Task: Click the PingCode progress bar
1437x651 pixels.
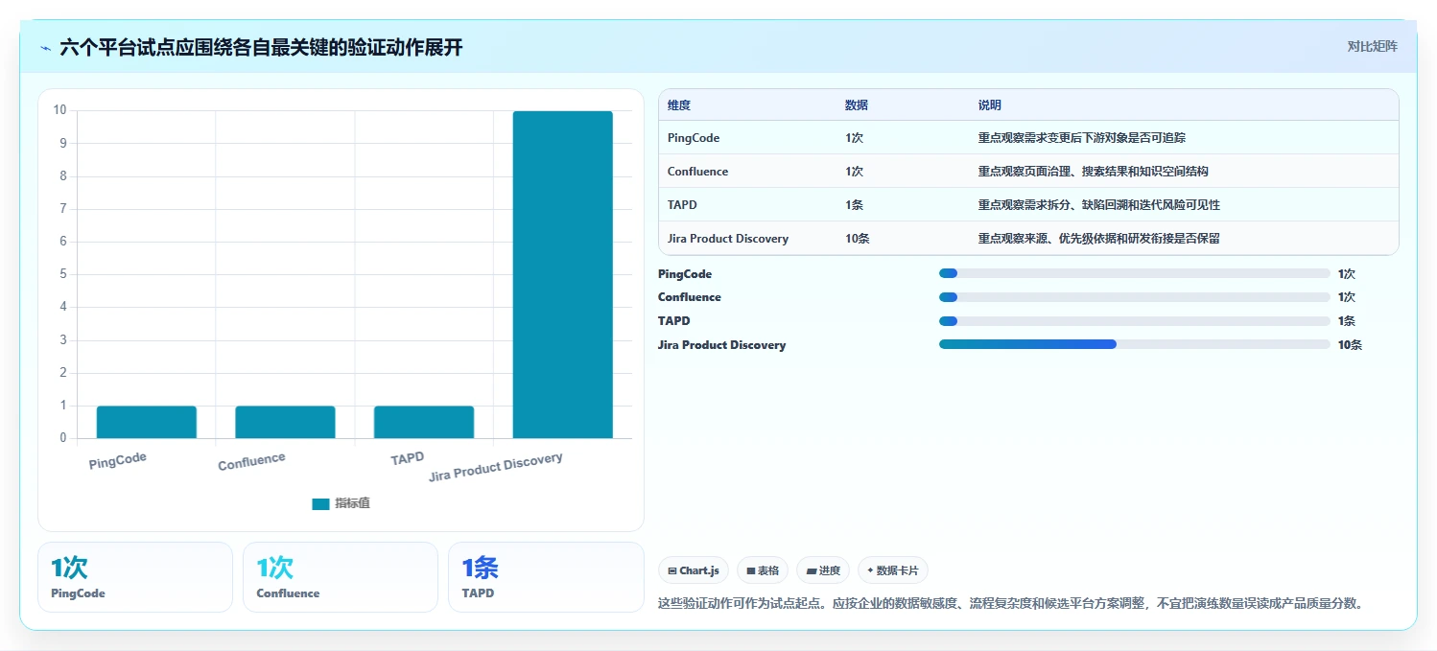Action: [1135, 274]
